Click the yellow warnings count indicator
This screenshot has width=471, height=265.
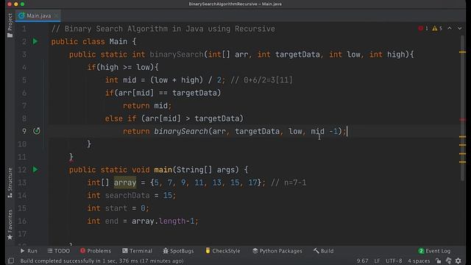(x=437, y=28)
